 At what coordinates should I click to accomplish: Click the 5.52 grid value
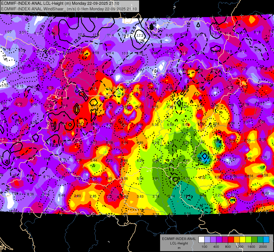[x=5, y=85]
